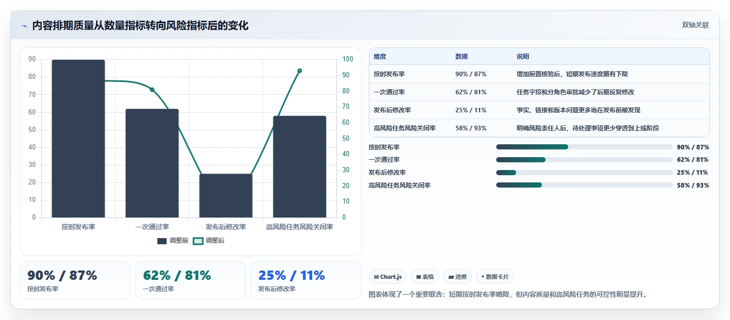
Task: Click line point above 一次通过率 bar
Action: click(x=152, y=90)
